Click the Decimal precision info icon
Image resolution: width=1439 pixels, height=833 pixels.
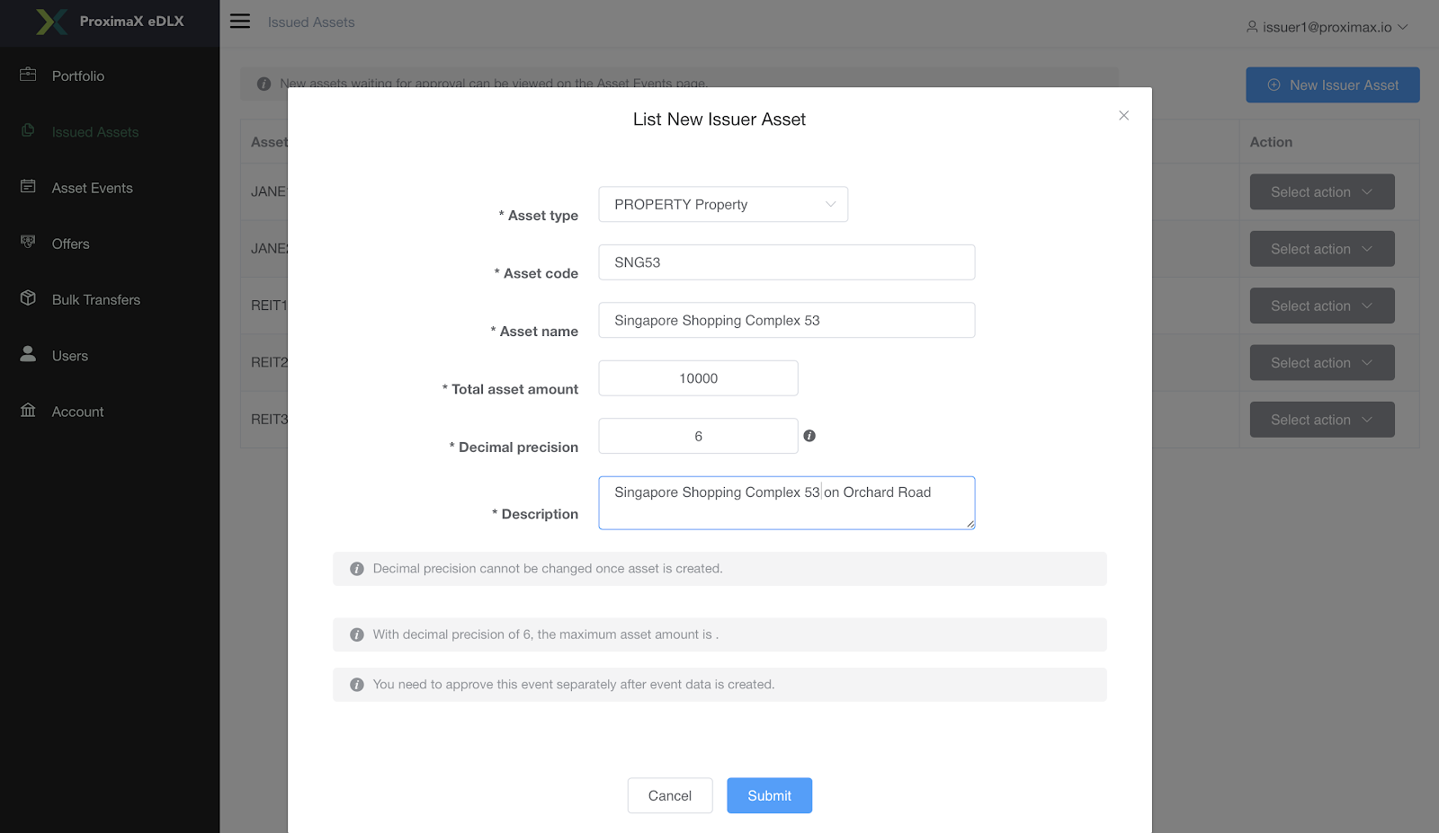click(x=809, y=436)
